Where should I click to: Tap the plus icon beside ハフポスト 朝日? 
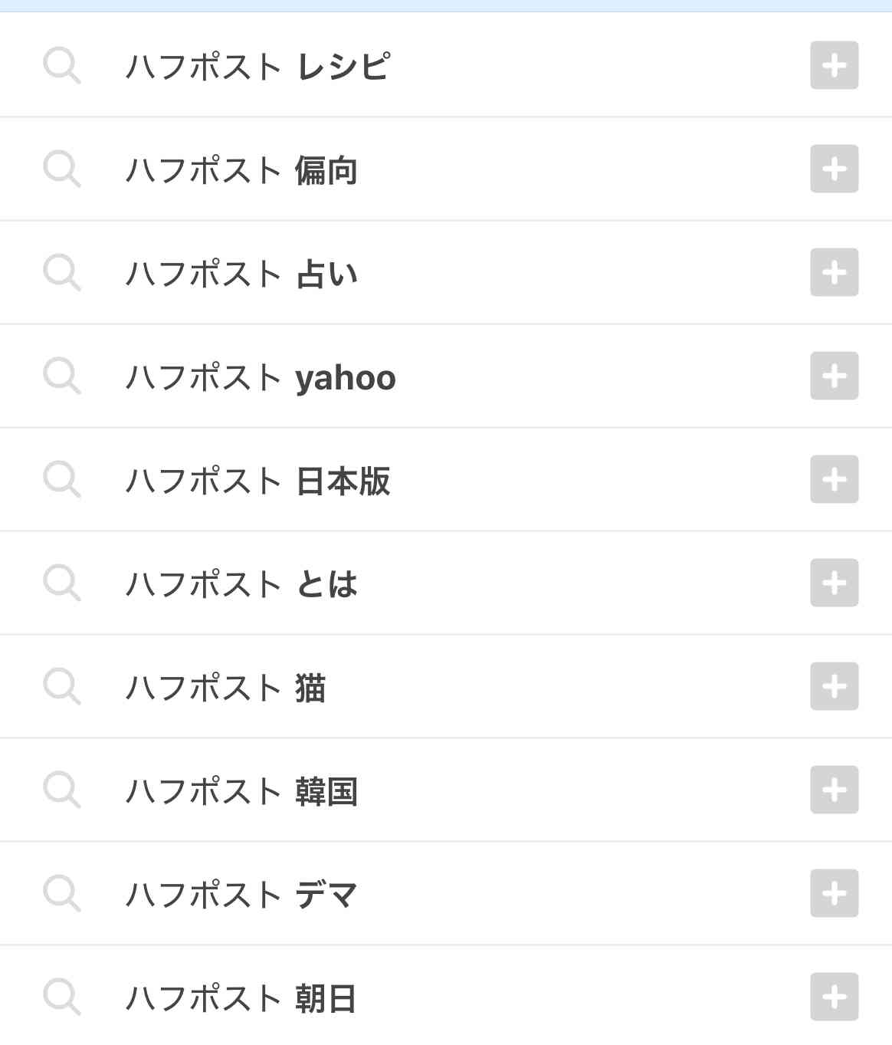click(x=834, y=997)
